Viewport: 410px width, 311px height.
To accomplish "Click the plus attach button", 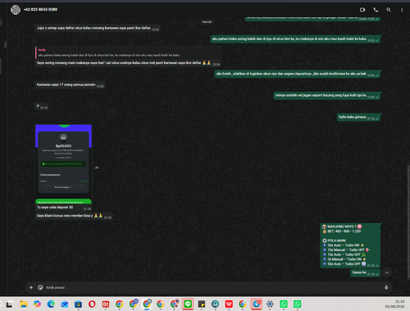I will tap(31, 287).
